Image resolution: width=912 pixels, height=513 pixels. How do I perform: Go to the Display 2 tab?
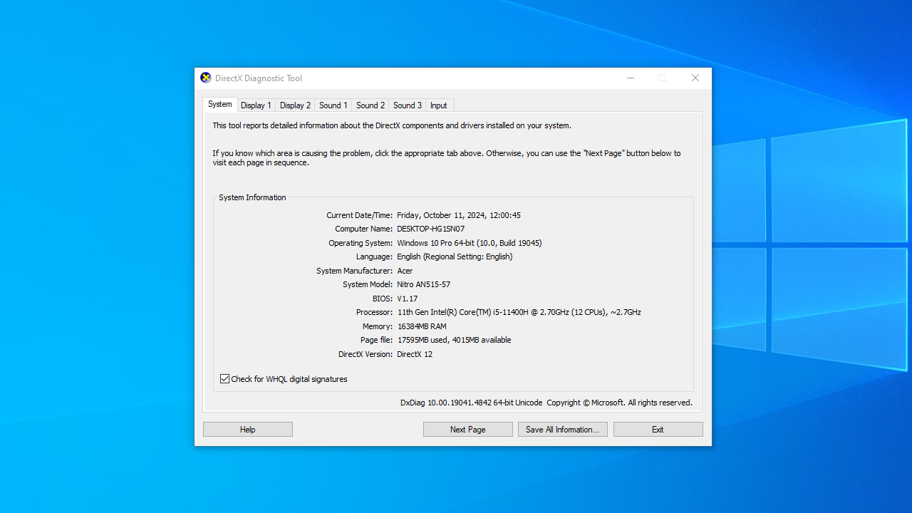295,105
